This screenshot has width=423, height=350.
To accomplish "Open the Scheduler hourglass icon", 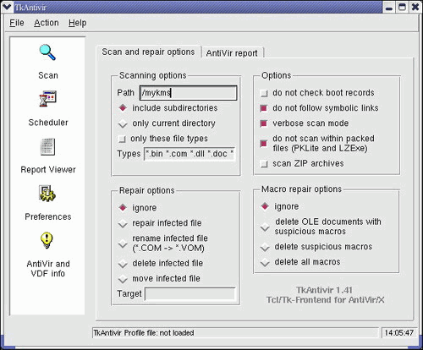I will 47,99.
